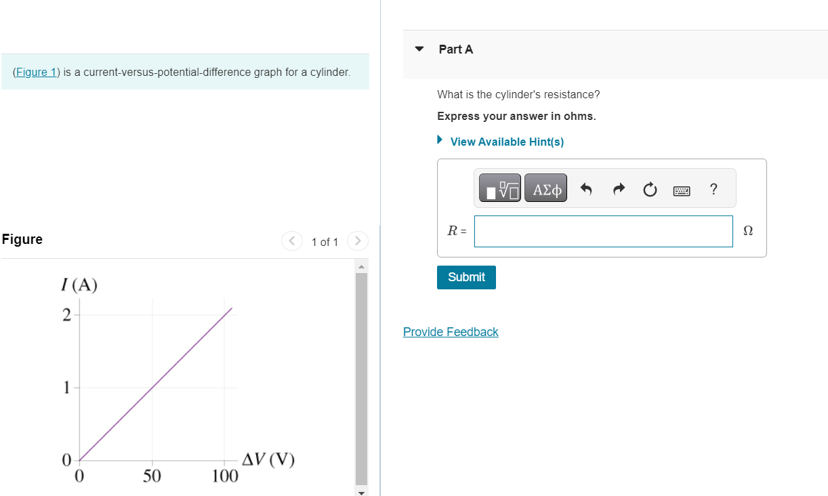Screen dimensions: 828x496
Task: Open the Figure 1 link
Action: coord(36,72)
